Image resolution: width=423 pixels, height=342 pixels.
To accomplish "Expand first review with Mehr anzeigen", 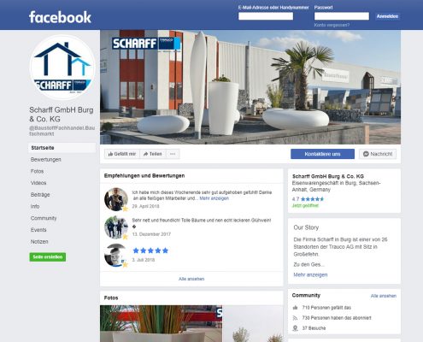I will [x=214, y=198].
